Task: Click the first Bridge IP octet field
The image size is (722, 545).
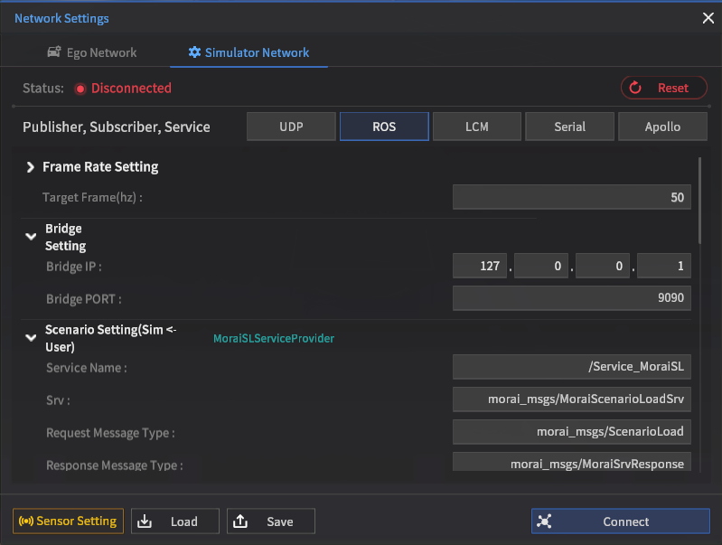Action: coord(481,266)
